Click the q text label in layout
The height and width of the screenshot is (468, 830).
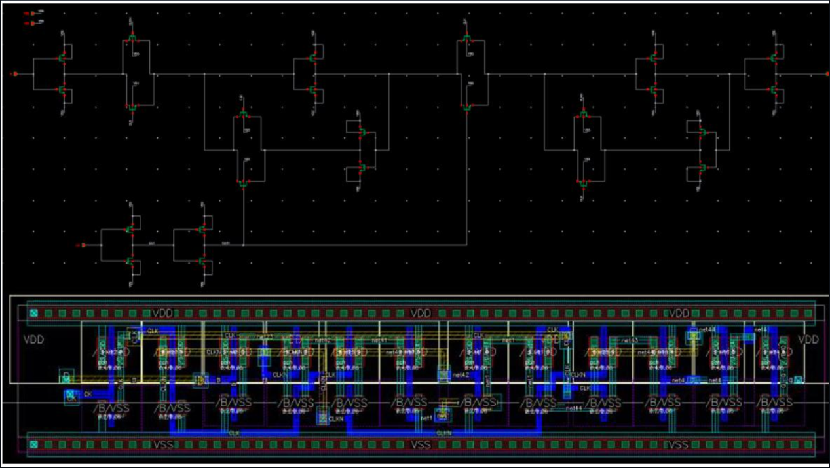791,380
